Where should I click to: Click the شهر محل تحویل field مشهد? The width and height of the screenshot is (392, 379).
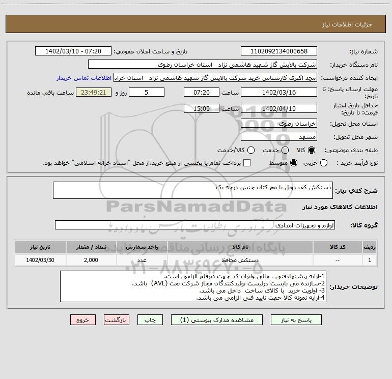pyautogui.click(x=279, y=137)
